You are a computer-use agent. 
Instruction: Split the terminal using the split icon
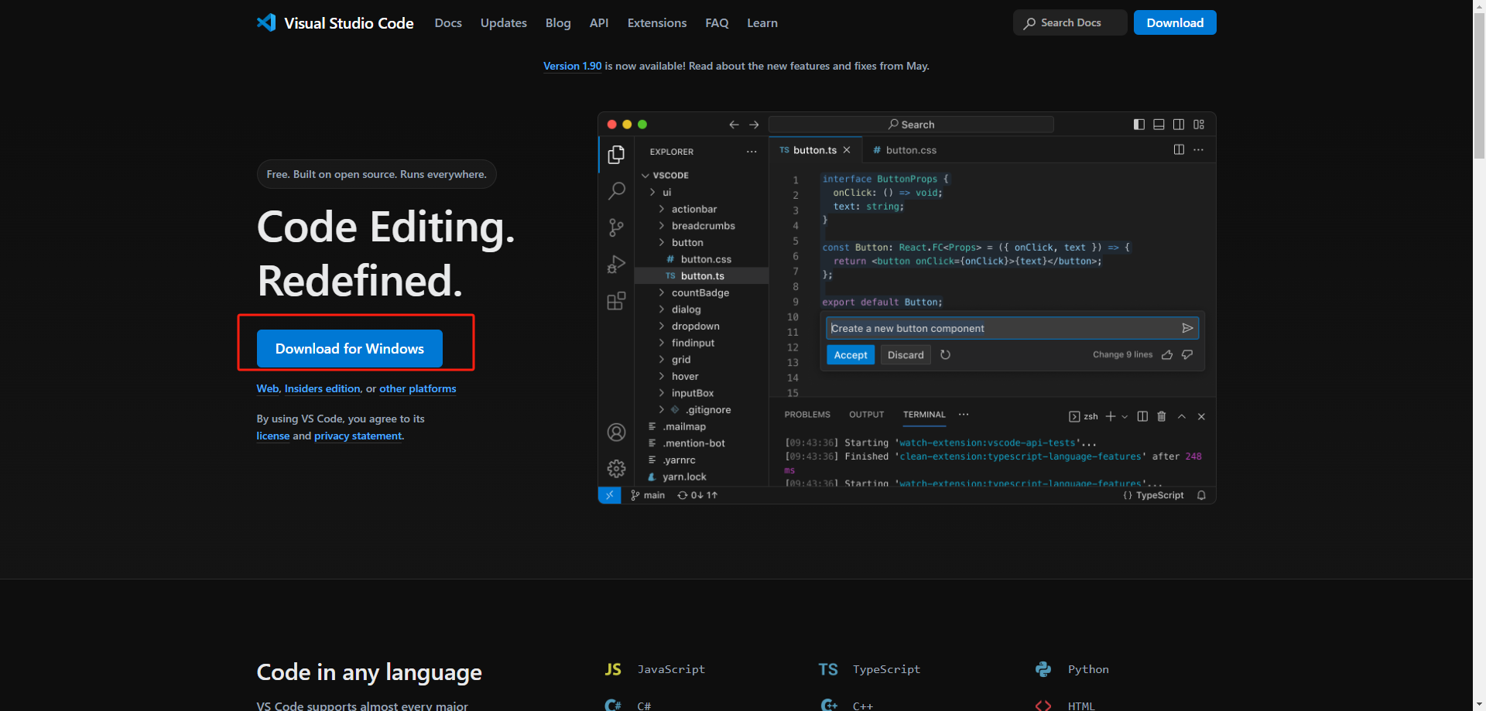coord(1142,416)
